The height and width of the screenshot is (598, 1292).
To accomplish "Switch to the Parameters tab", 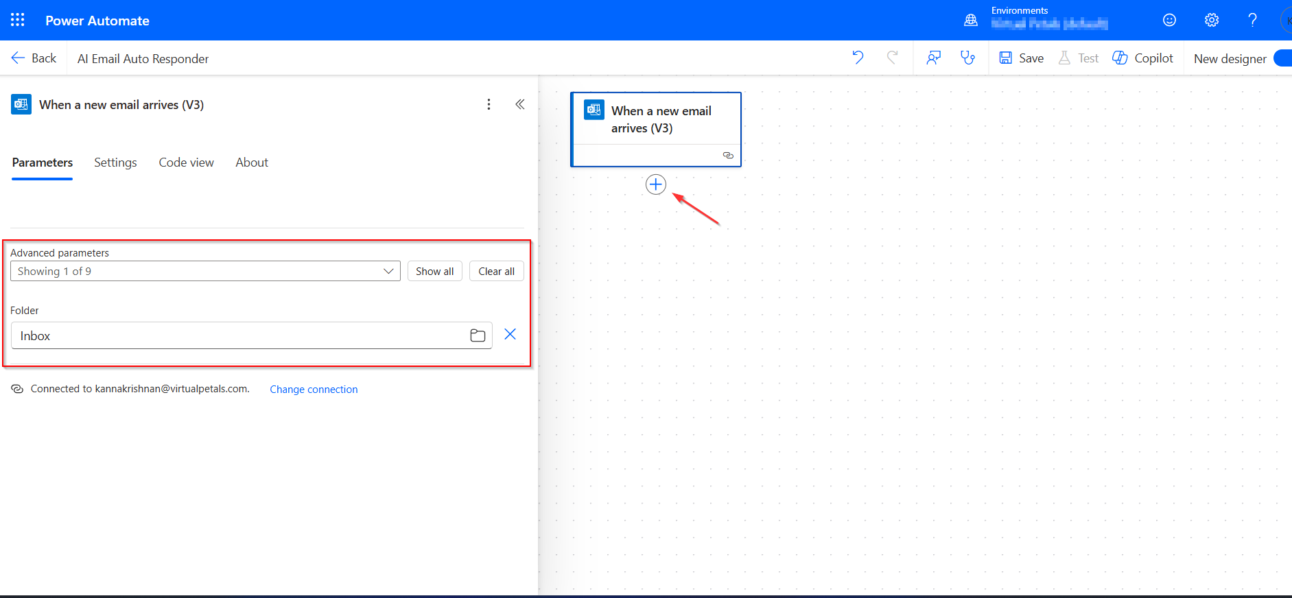I will click(x=42, y=163).
